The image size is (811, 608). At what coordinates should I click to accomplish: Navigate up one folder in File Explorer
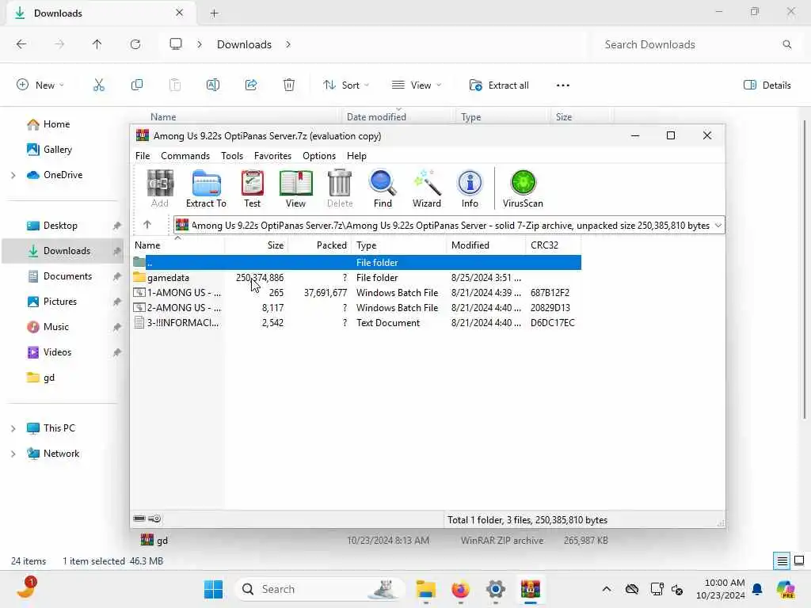[97, 44]
